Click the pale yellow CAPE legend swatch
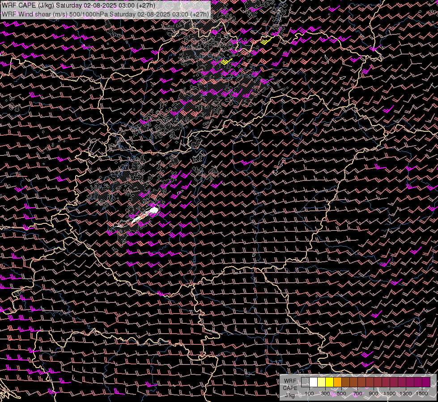Viewport: 438px width, 402px height. (x=322, y=382)
